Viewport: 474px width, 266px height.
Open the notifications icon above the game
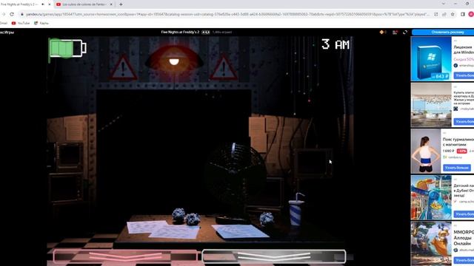point(395,33)
